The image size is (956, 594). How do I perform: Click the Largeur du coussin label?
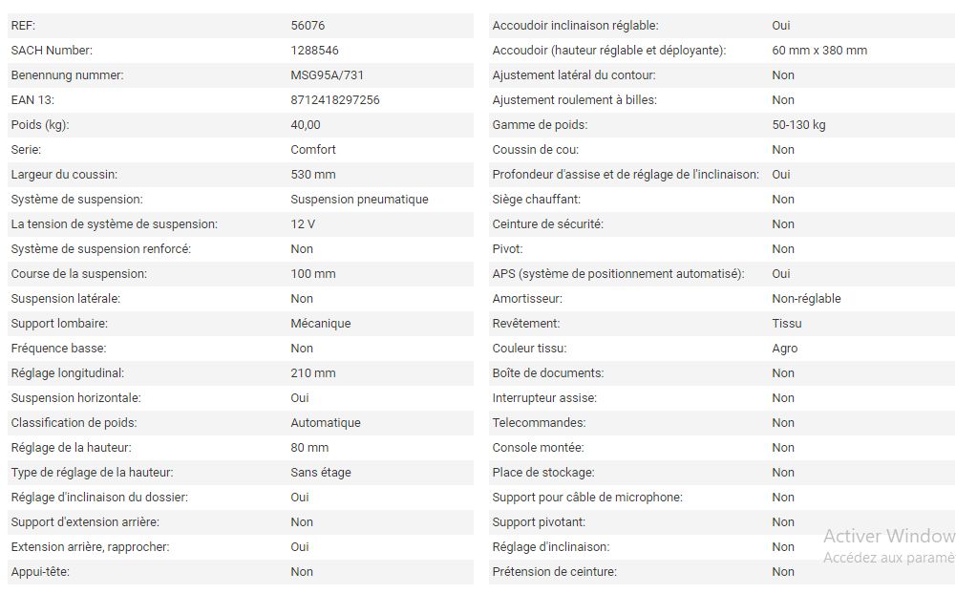(x=64, y=175)
